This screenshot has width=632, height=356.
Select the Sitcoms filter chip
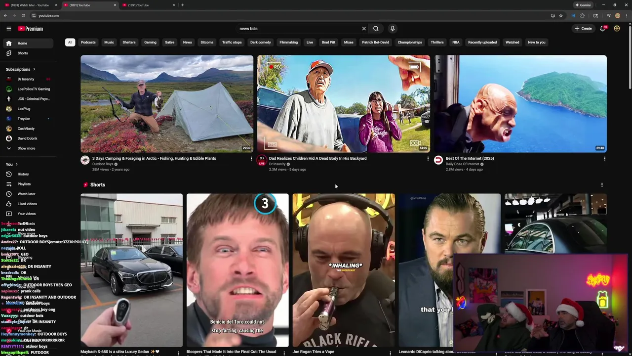[x=207, y=43]
